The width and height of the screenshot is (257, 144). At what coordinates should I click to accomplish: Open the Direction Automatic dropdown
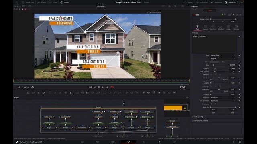(x=223, y=98)
